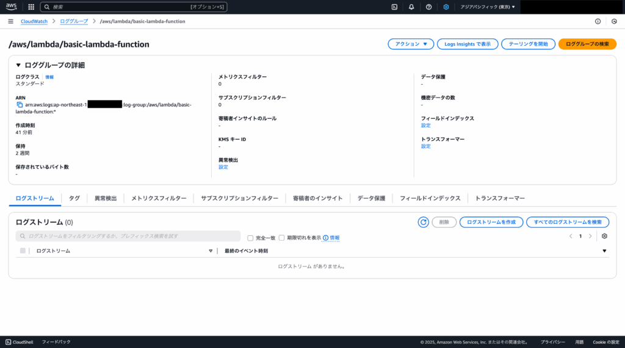Switch to the 寄稿者のインサイト tab
The height and width of the screenshot is (348, 625).
[x=317, y=198]
